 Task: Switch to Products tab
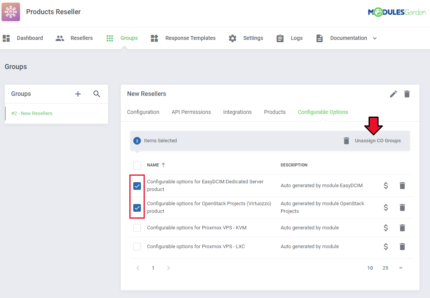(x=275, y=112)
